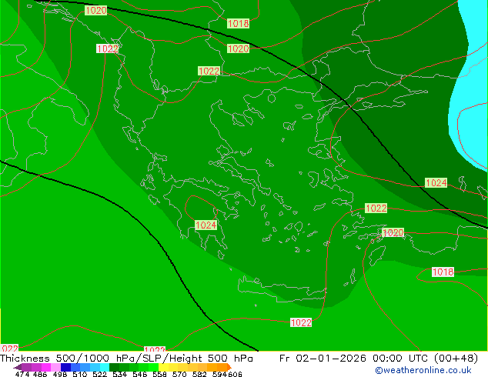Click the 1020 label below the 1018 label

pos(238,48)
